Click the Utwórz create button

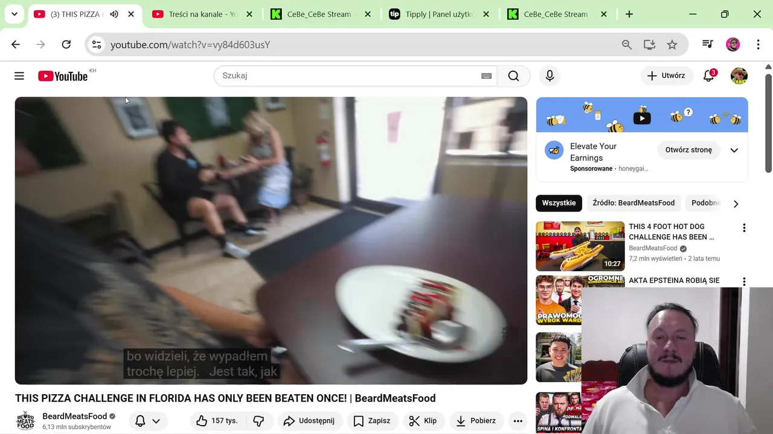pyautogui.click(x=666, y=76)
